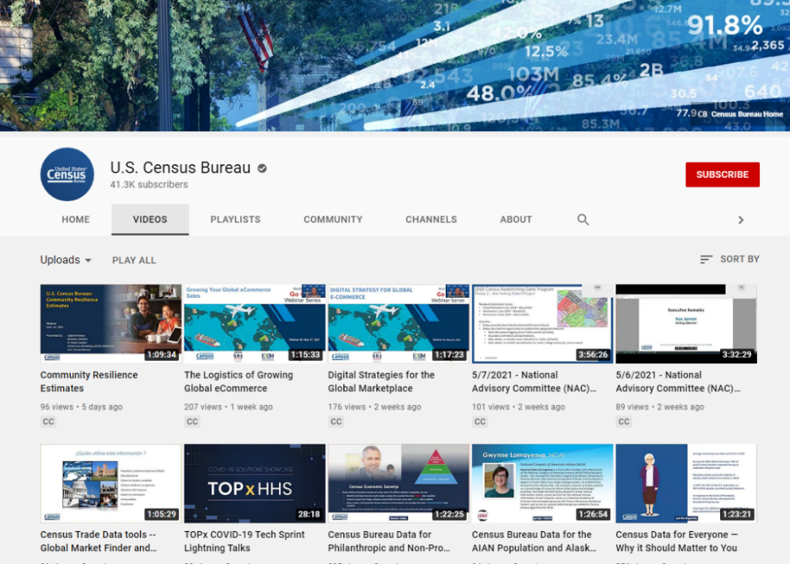
Task: Open the 5/6/2021 National Advisory Committee title
Action: click(x=678, y=381)
